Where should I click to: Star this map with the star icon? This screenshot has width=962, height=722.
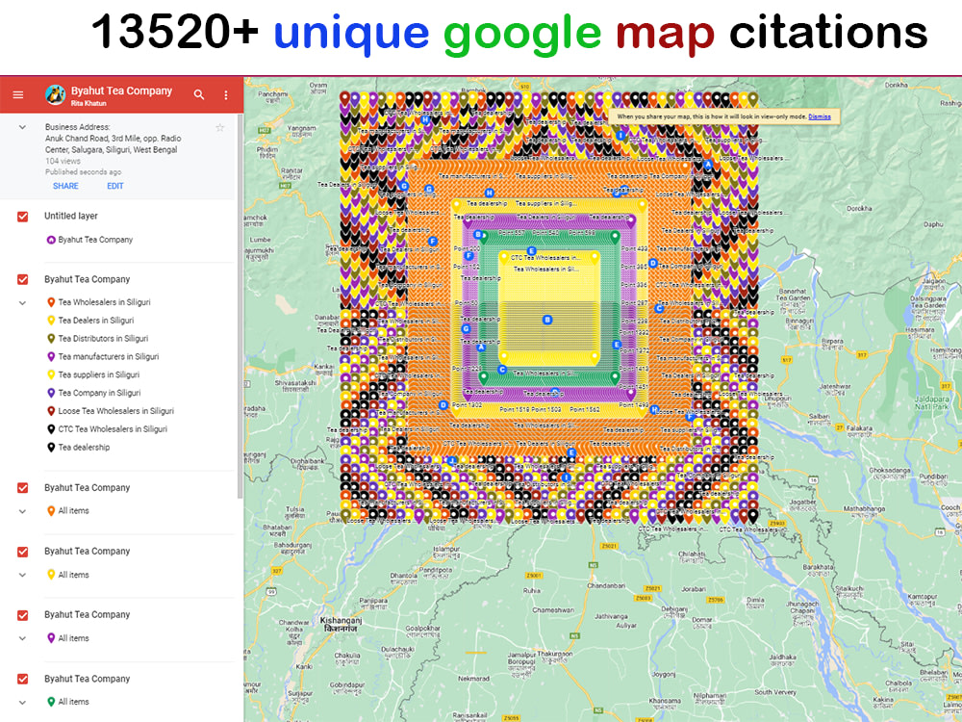click(219, 127)
